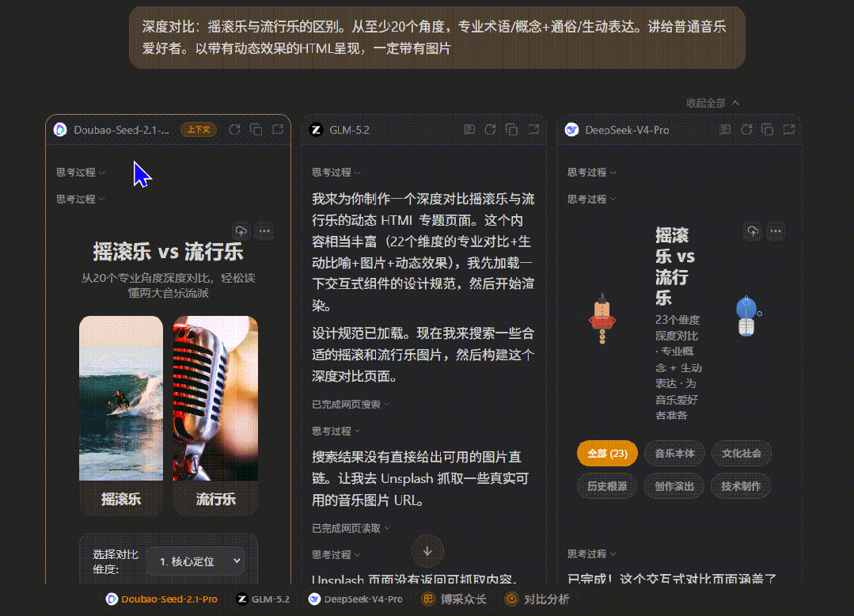Click the red lantern graphic in the DeepSeek preview

602,320
